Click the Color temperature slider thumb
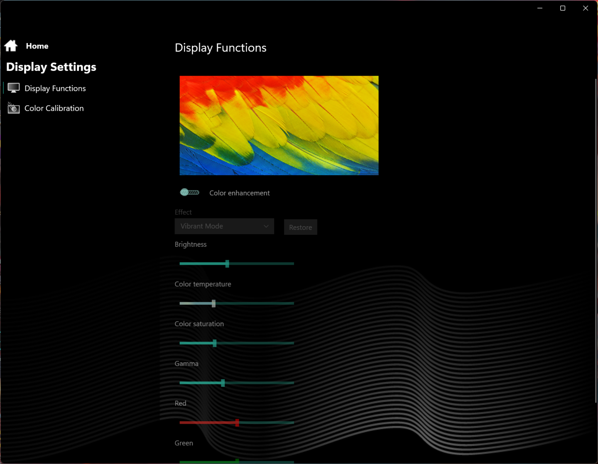This screenshot has height=464, width=598. click(213, 303)
